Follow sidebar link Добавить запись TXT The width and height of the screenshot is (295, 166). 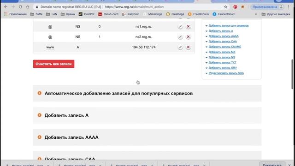[x=222, y=63]
